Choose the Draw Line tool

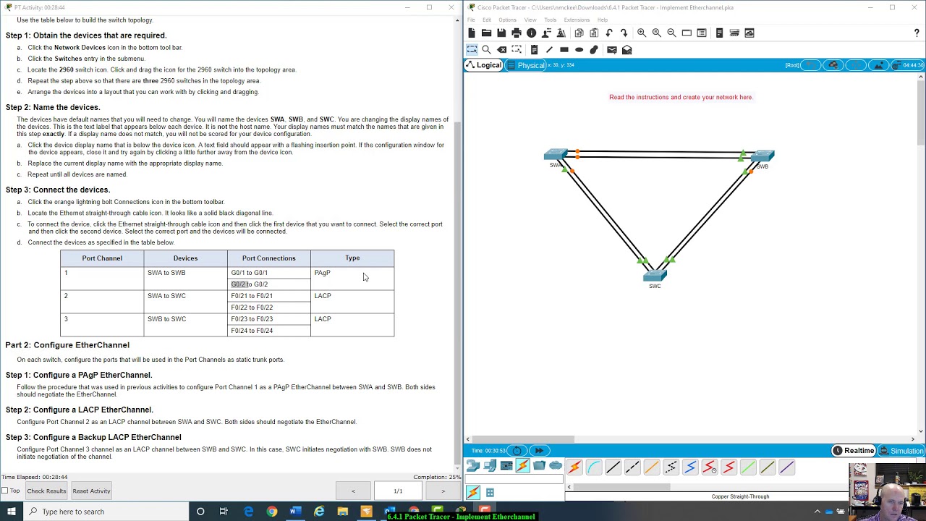549,50
